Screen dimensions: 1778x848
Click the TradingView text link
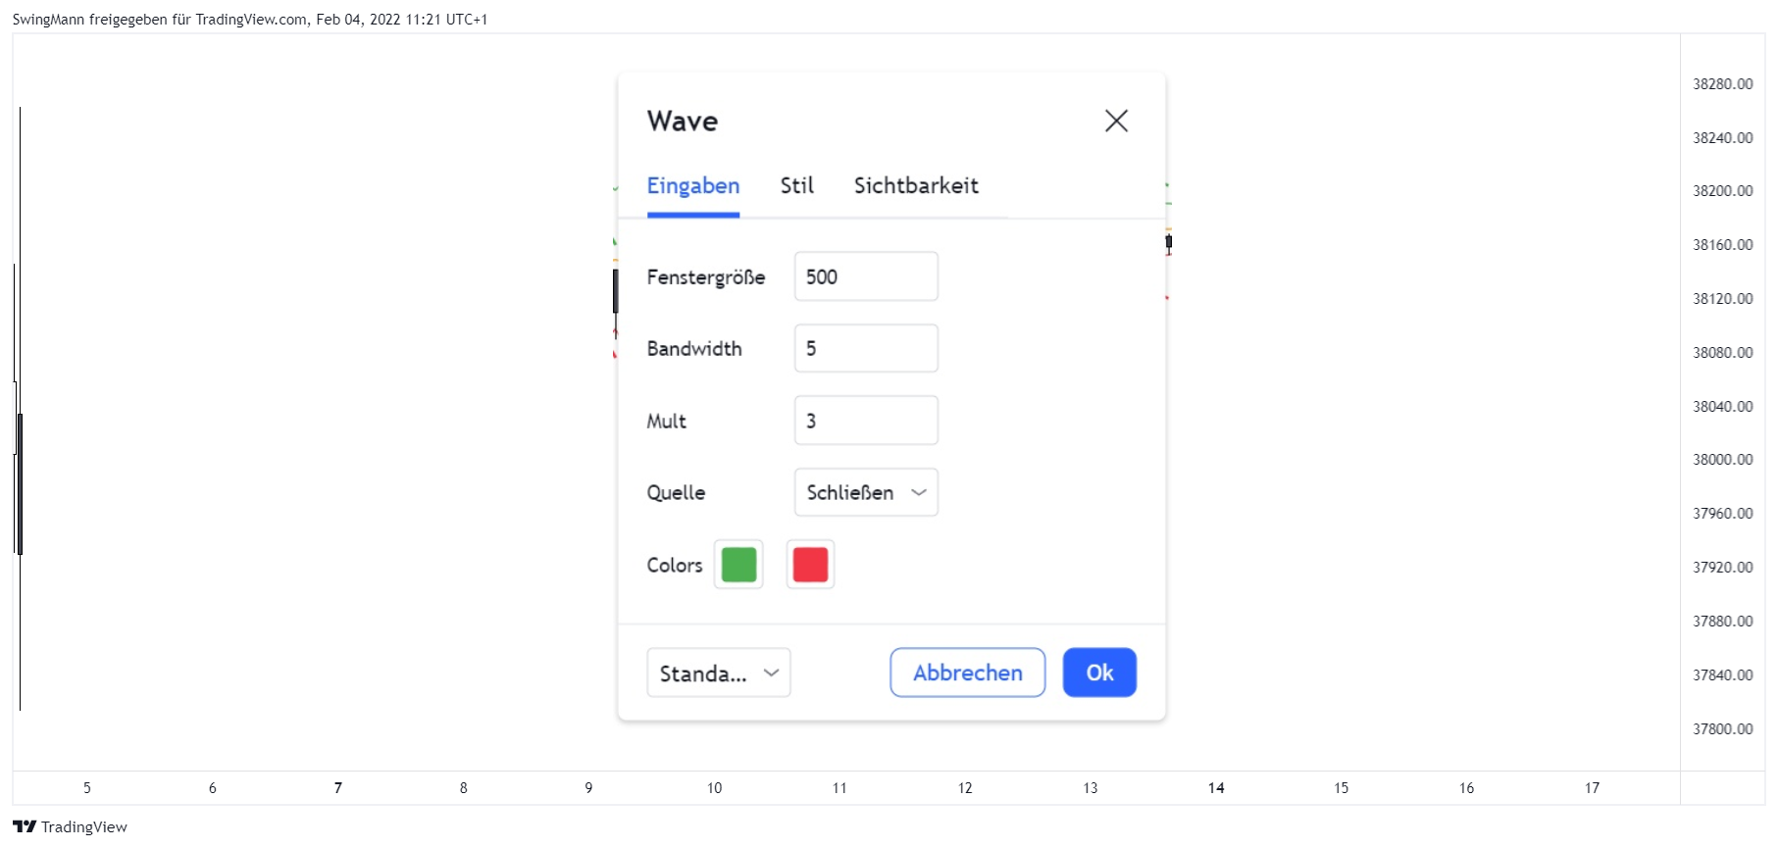click(x=84, y=827)
